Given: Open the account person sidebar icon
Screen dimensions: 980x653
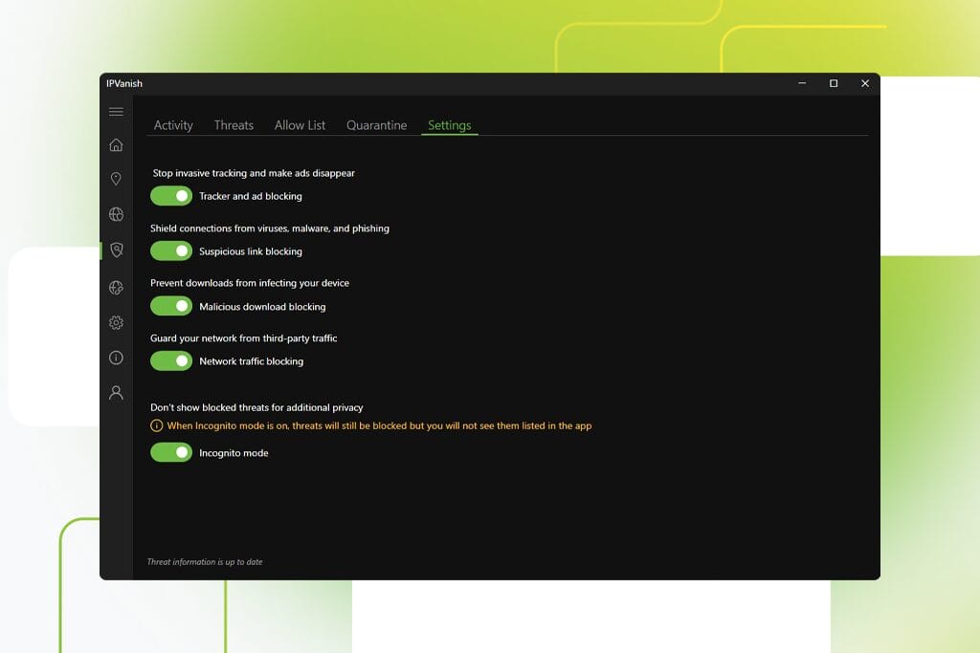Looking at the screenshot, I should 116,393.
